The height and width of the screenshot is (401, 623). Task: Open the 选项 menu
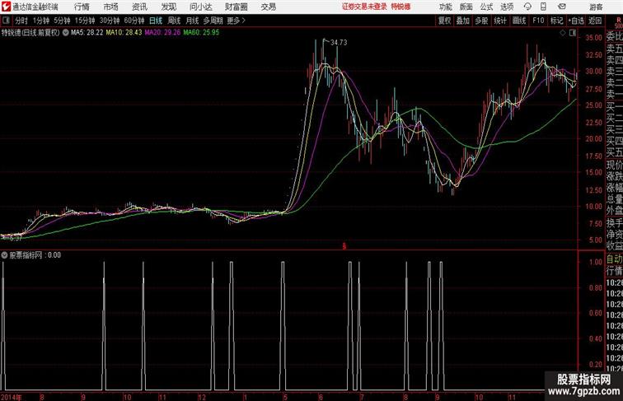tap(507, 7)
